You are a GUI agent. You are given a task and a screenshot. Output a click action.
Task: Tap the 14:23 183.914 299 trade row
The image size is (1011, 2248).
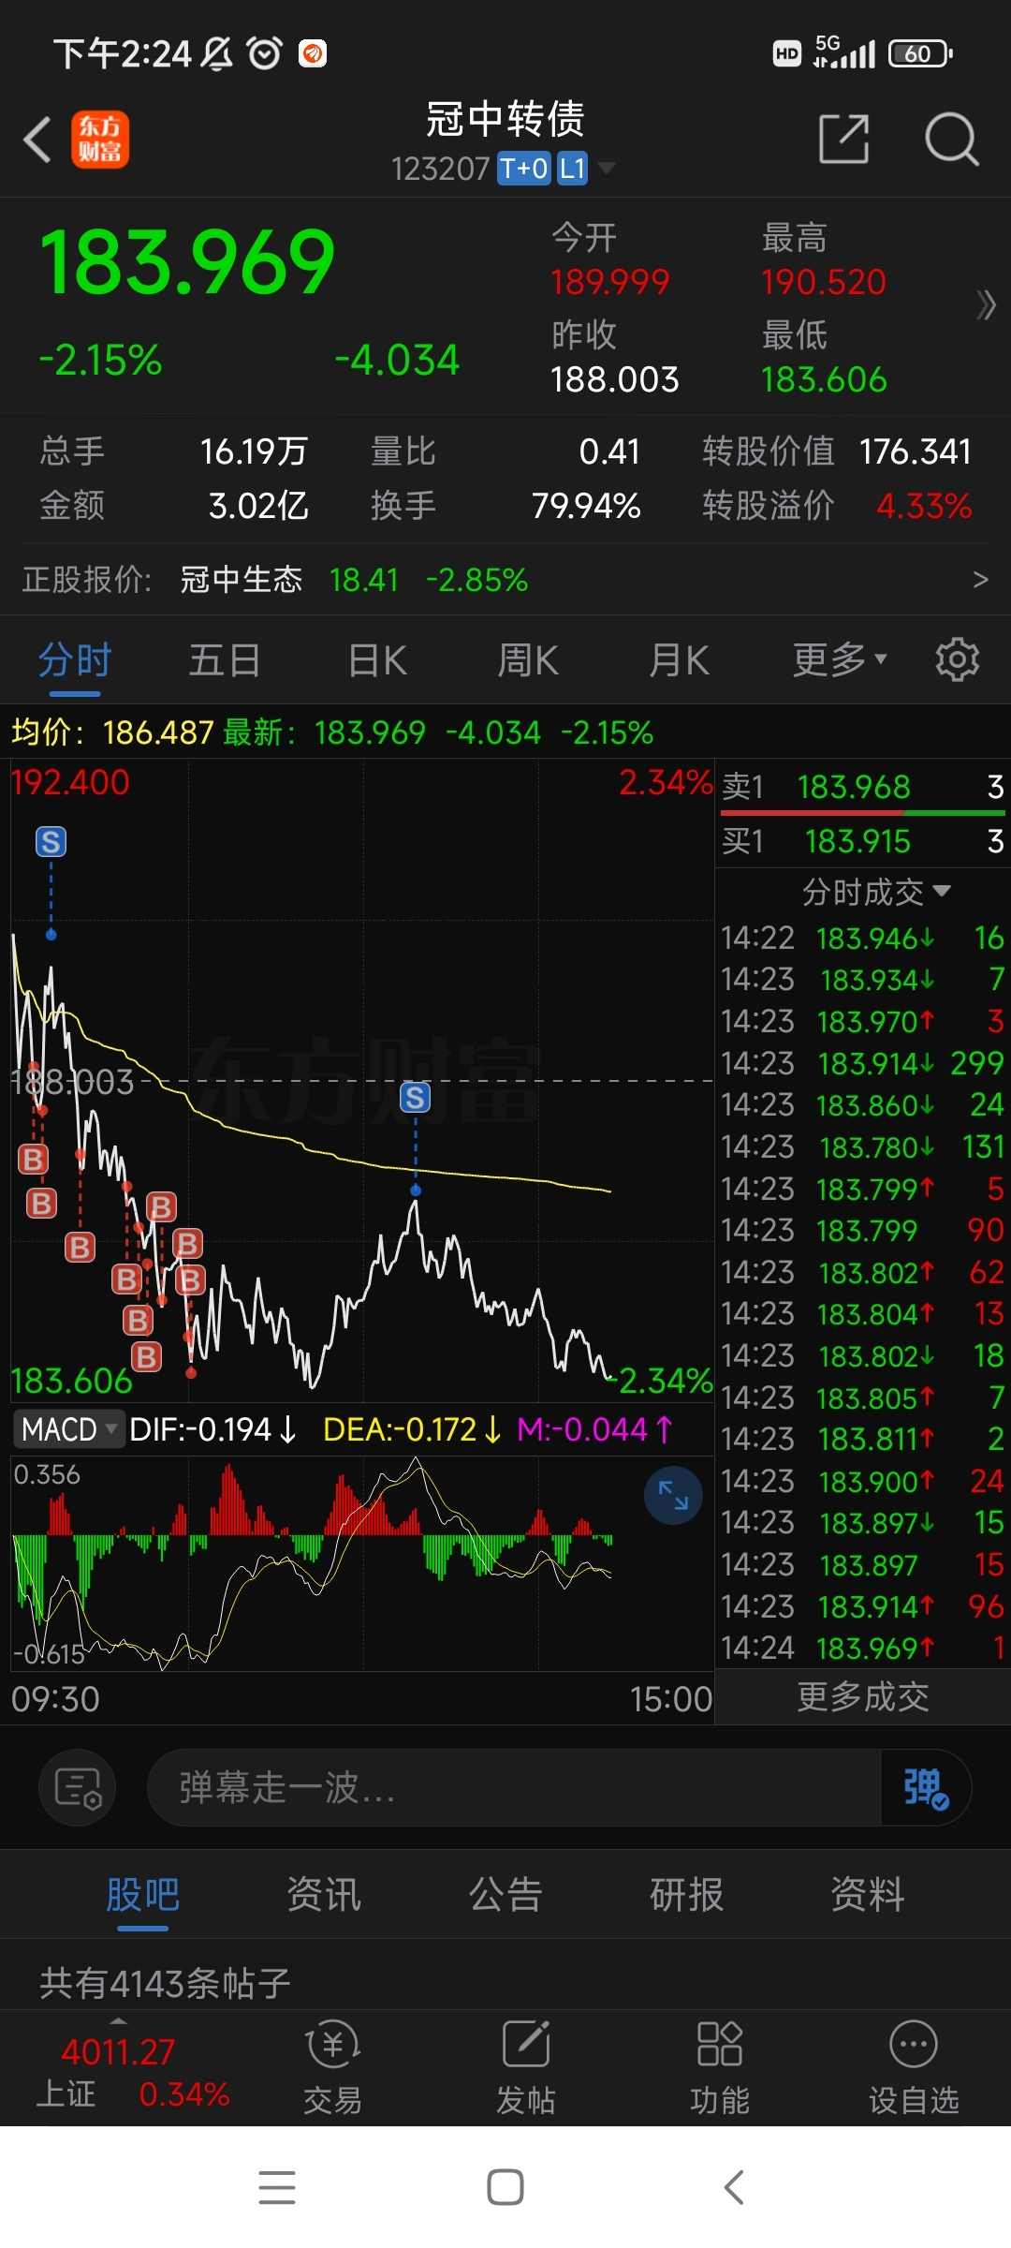862,1063
